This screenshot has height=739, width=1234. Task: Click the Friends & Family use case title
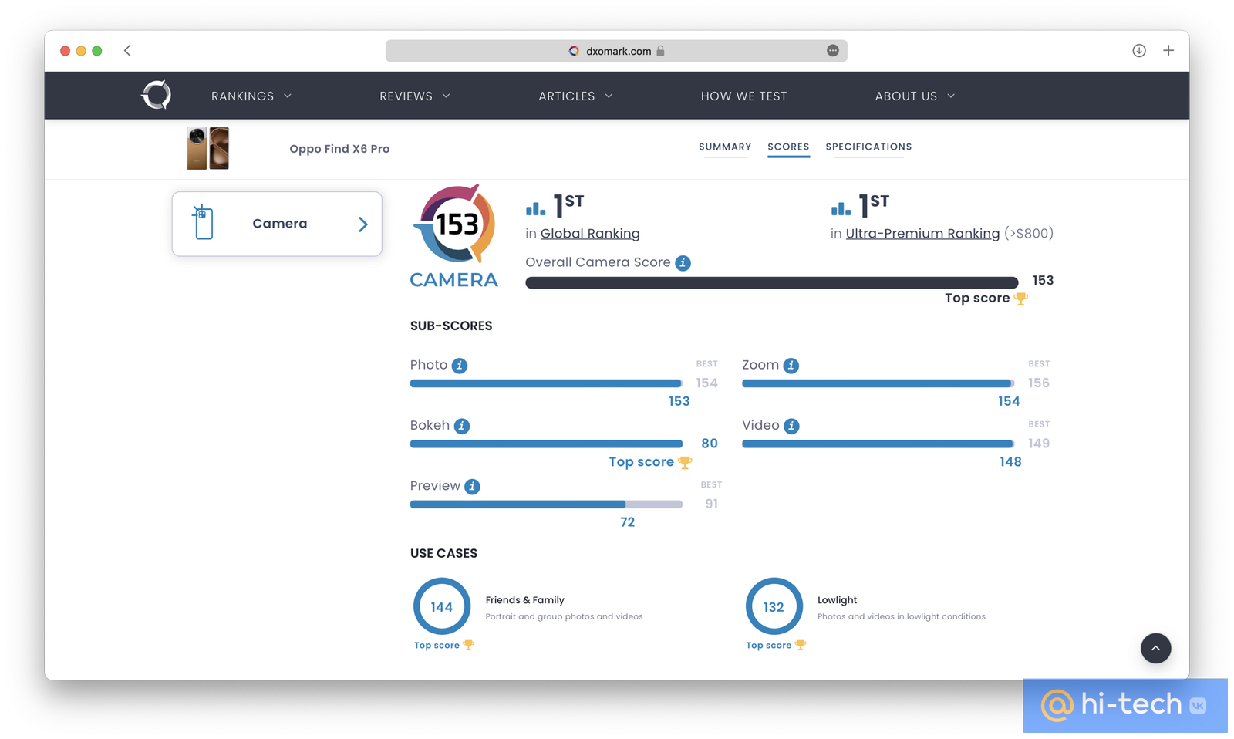pyautogui.click(x=524, y=600)
